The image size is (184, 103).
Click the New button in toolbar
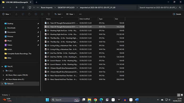[x=6, y=14]
